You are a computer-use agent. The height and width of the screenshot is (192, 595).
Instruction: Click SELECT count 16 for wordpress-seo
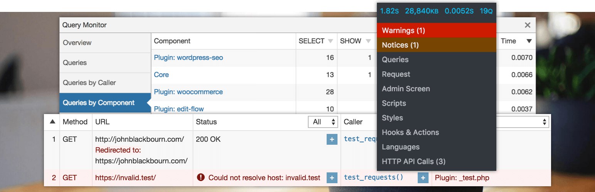(330, 58)
